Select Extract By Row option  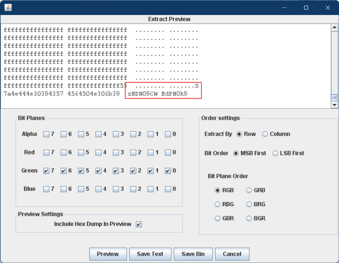pyautogui.click(x=239, y=134)
